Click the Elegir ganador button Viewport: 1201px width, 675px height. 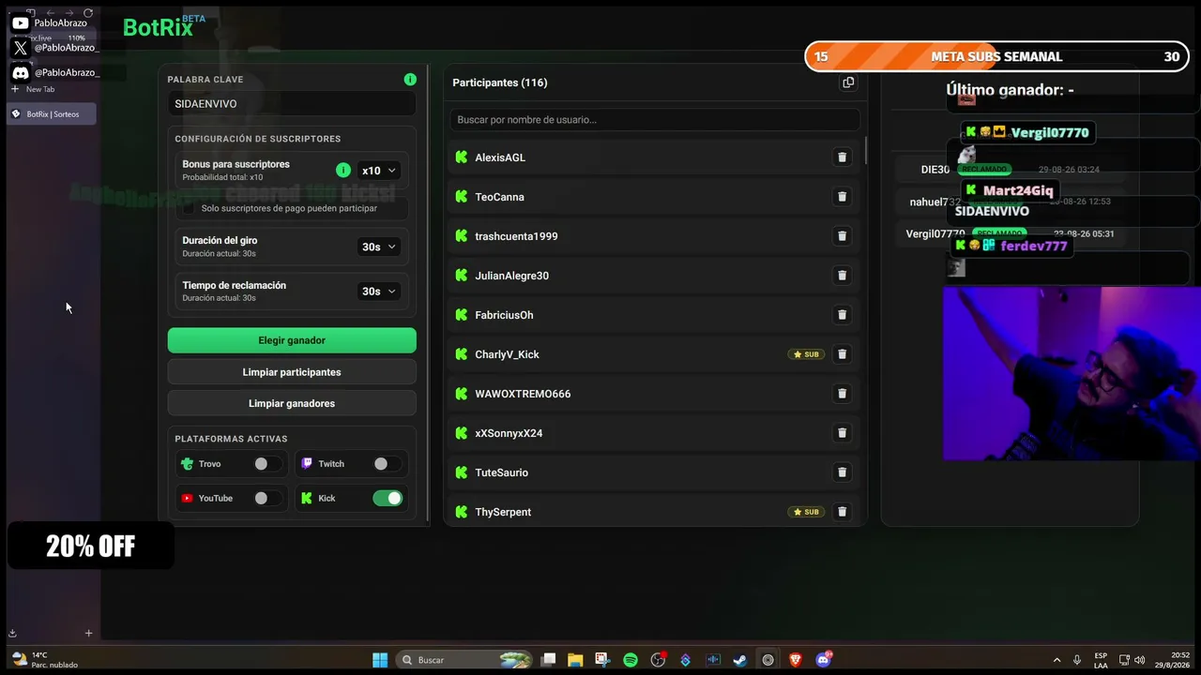point(292,340)
